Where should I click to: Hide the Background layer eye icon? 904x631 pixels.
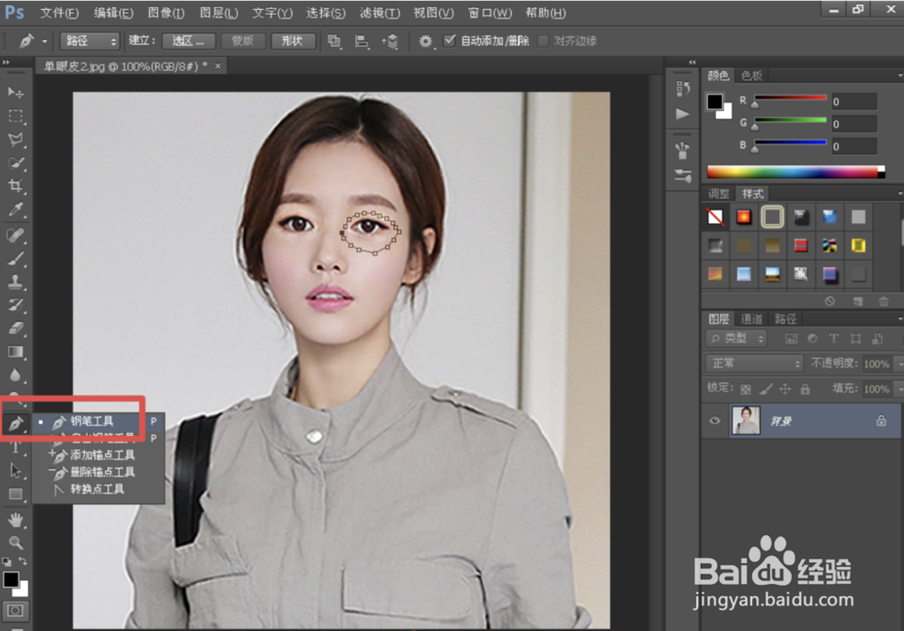715,420
